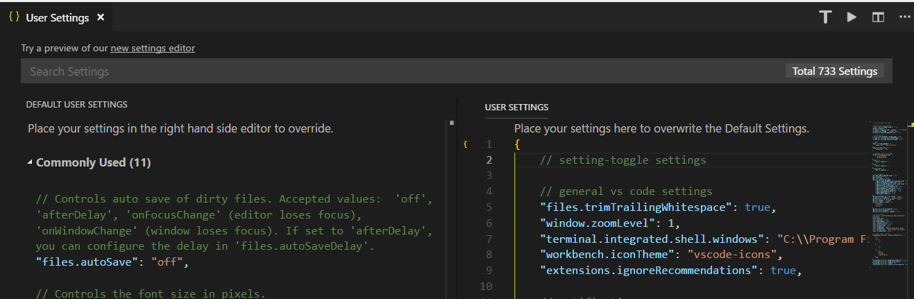
Task: Click the T-shaped setting-toggle icon in the editor title bar
Action: coord(825,17)
